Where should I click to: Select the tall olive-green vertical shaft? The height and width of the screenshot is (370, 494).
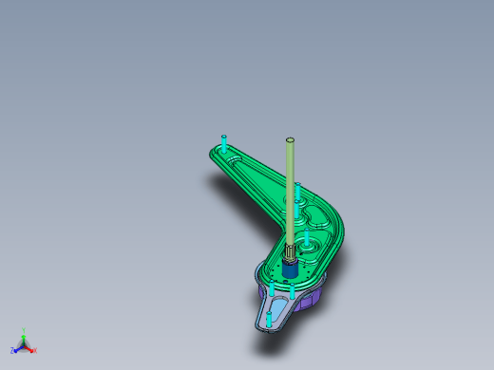(290, 193)
